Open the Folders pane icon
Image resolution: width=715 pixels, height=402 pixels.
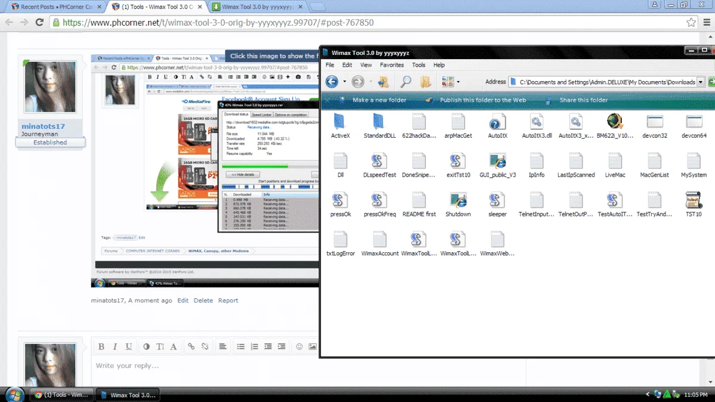pyautogui.click(x=426, y=82)
